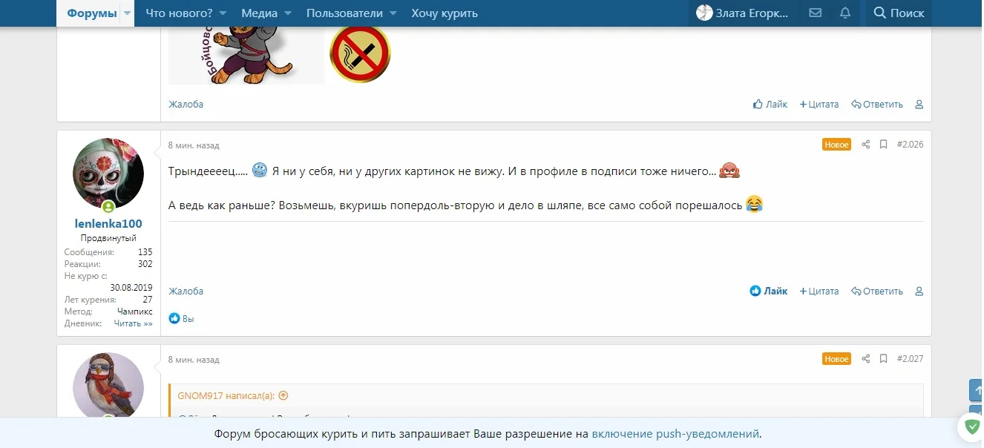Like the top post with the thumbs-up
This screenshot has width=984, height=448.
pos(770,104)
